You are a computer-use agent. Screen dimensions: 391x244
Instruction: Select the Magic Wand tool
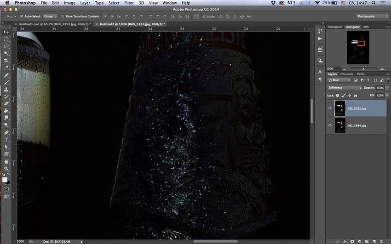[6, 53]
